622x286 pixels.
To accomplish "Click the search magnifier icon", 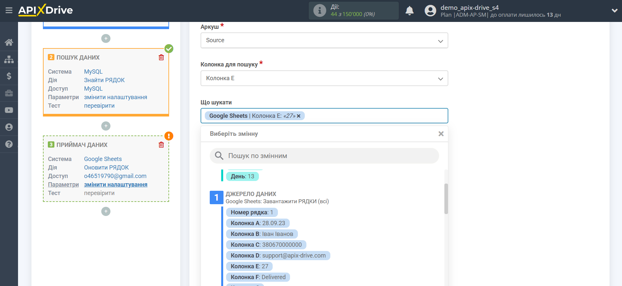I will click(x=219, y=156).
